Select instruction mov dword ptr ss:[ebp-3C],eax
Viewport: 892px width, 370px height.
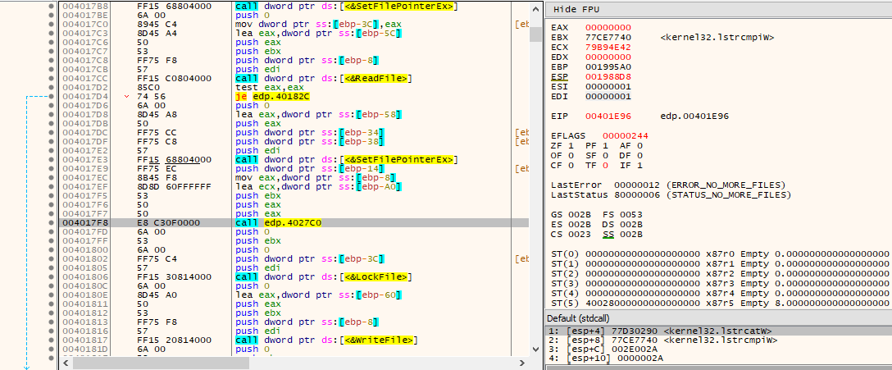point(318,25)
